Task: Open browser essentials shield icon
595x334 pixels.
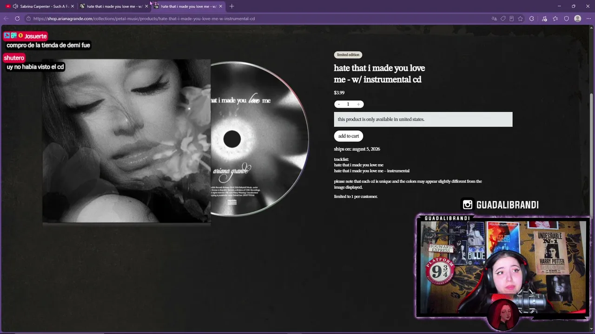Action: coord(567,19)
